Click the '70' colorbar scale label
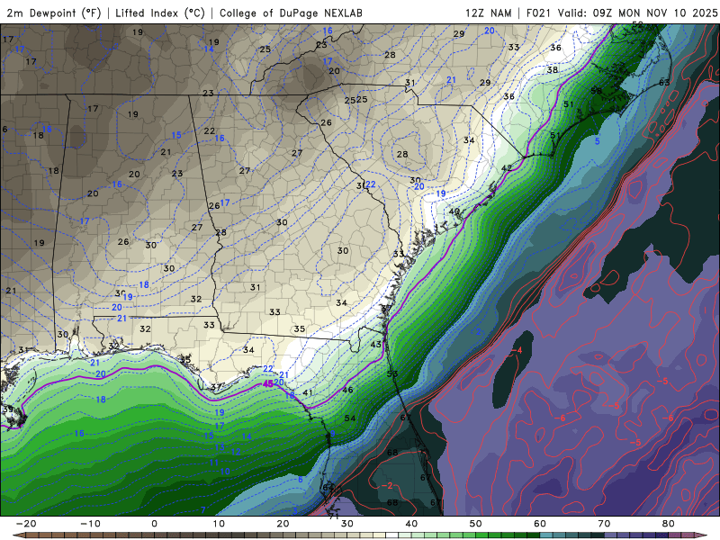 (x=604, y=524)
